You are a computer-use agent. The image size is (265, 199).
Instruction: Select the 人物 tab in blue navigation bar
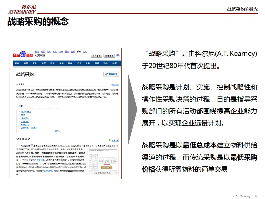88,63
